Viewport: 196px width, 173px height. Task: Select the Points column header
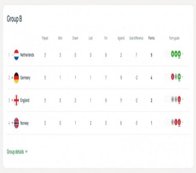pyautogui.click(x=151, y=38)
